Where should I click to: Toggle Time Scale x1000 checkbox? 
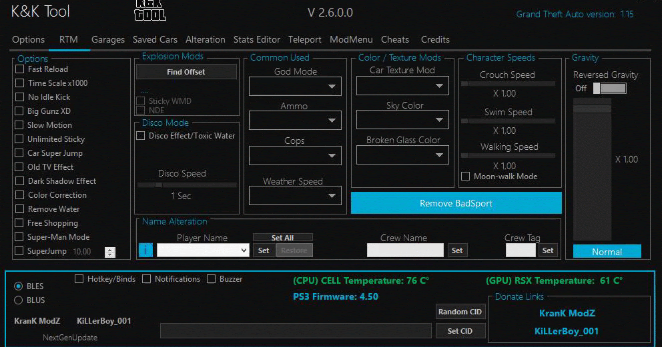click(19, 83)
